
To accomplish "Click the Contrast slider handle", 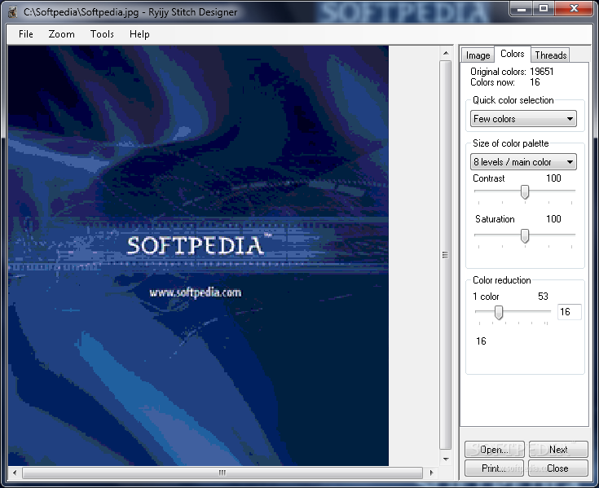I will [525, 192].
